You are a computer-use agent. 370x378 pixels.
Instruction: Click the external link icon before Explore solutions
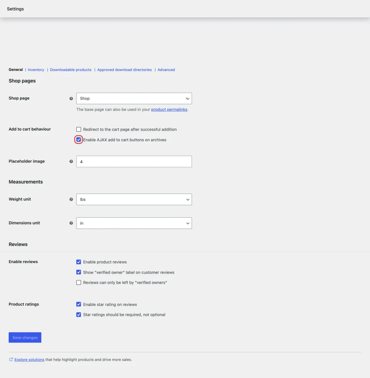(x=11, y=360)
